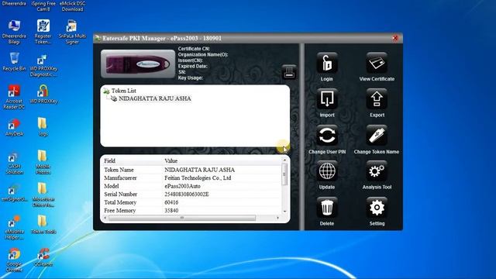Open Register Token desktop icon
Image resolution: width=496 pixels, height=279 pixels.
pyautogui.click(x=43, y=32)
